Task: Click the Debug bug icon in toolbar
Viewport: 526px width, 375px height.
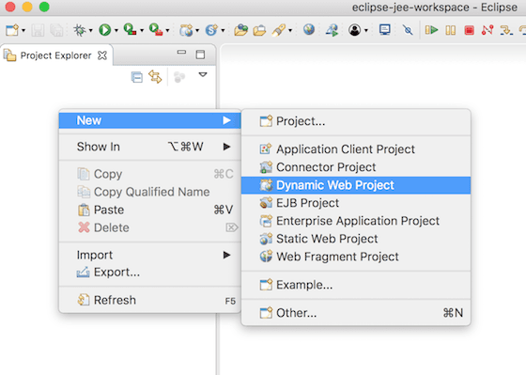Action: pyautogui.click(x=80, y=30)
